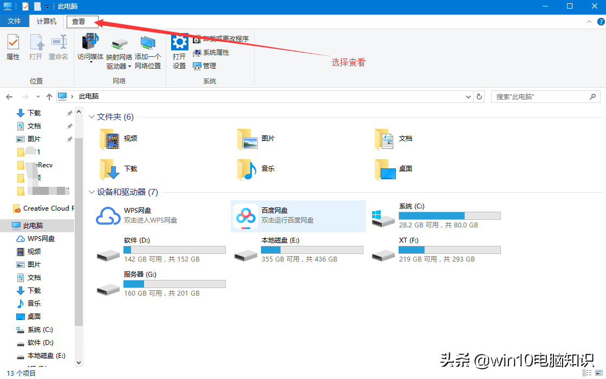Click 系统属性 in the ribbon
Viewport: 606px width, 379px height.
[x=211, y=53]
